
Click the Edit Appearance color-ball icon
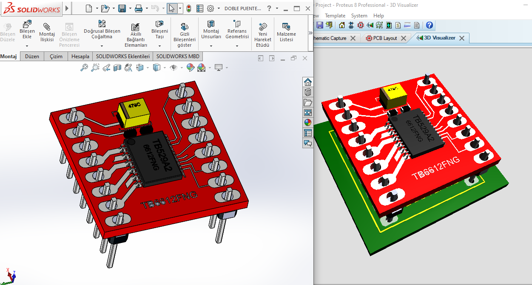pos(190,67)
